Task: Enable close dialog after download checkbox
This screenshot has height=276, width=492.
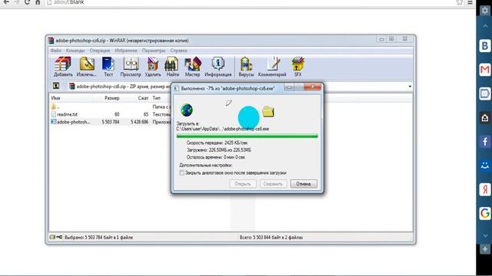Action: pyautogui.click(x=181, y=172)
